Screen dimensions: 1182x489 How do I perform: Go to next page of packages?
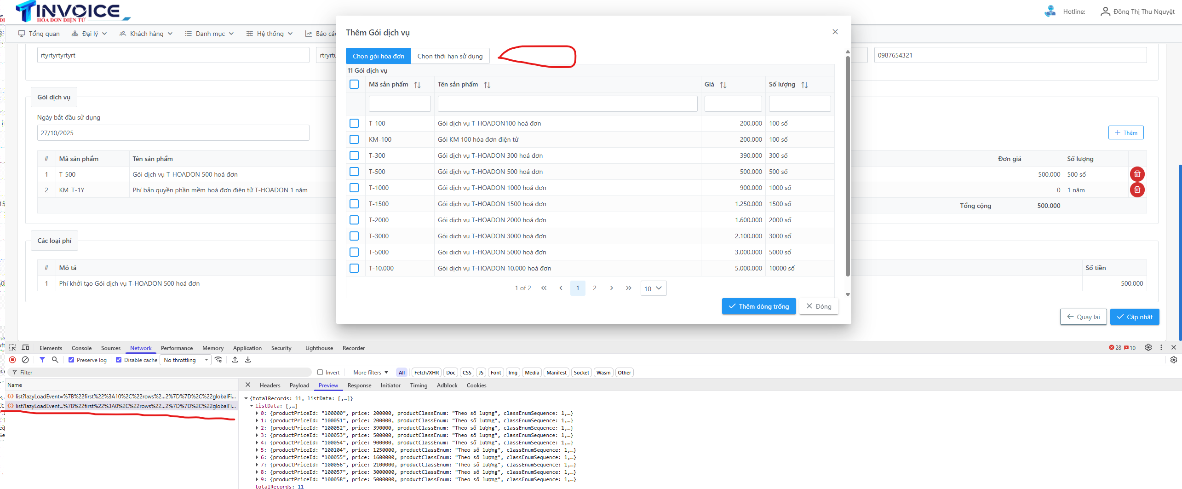click(611, 288)
